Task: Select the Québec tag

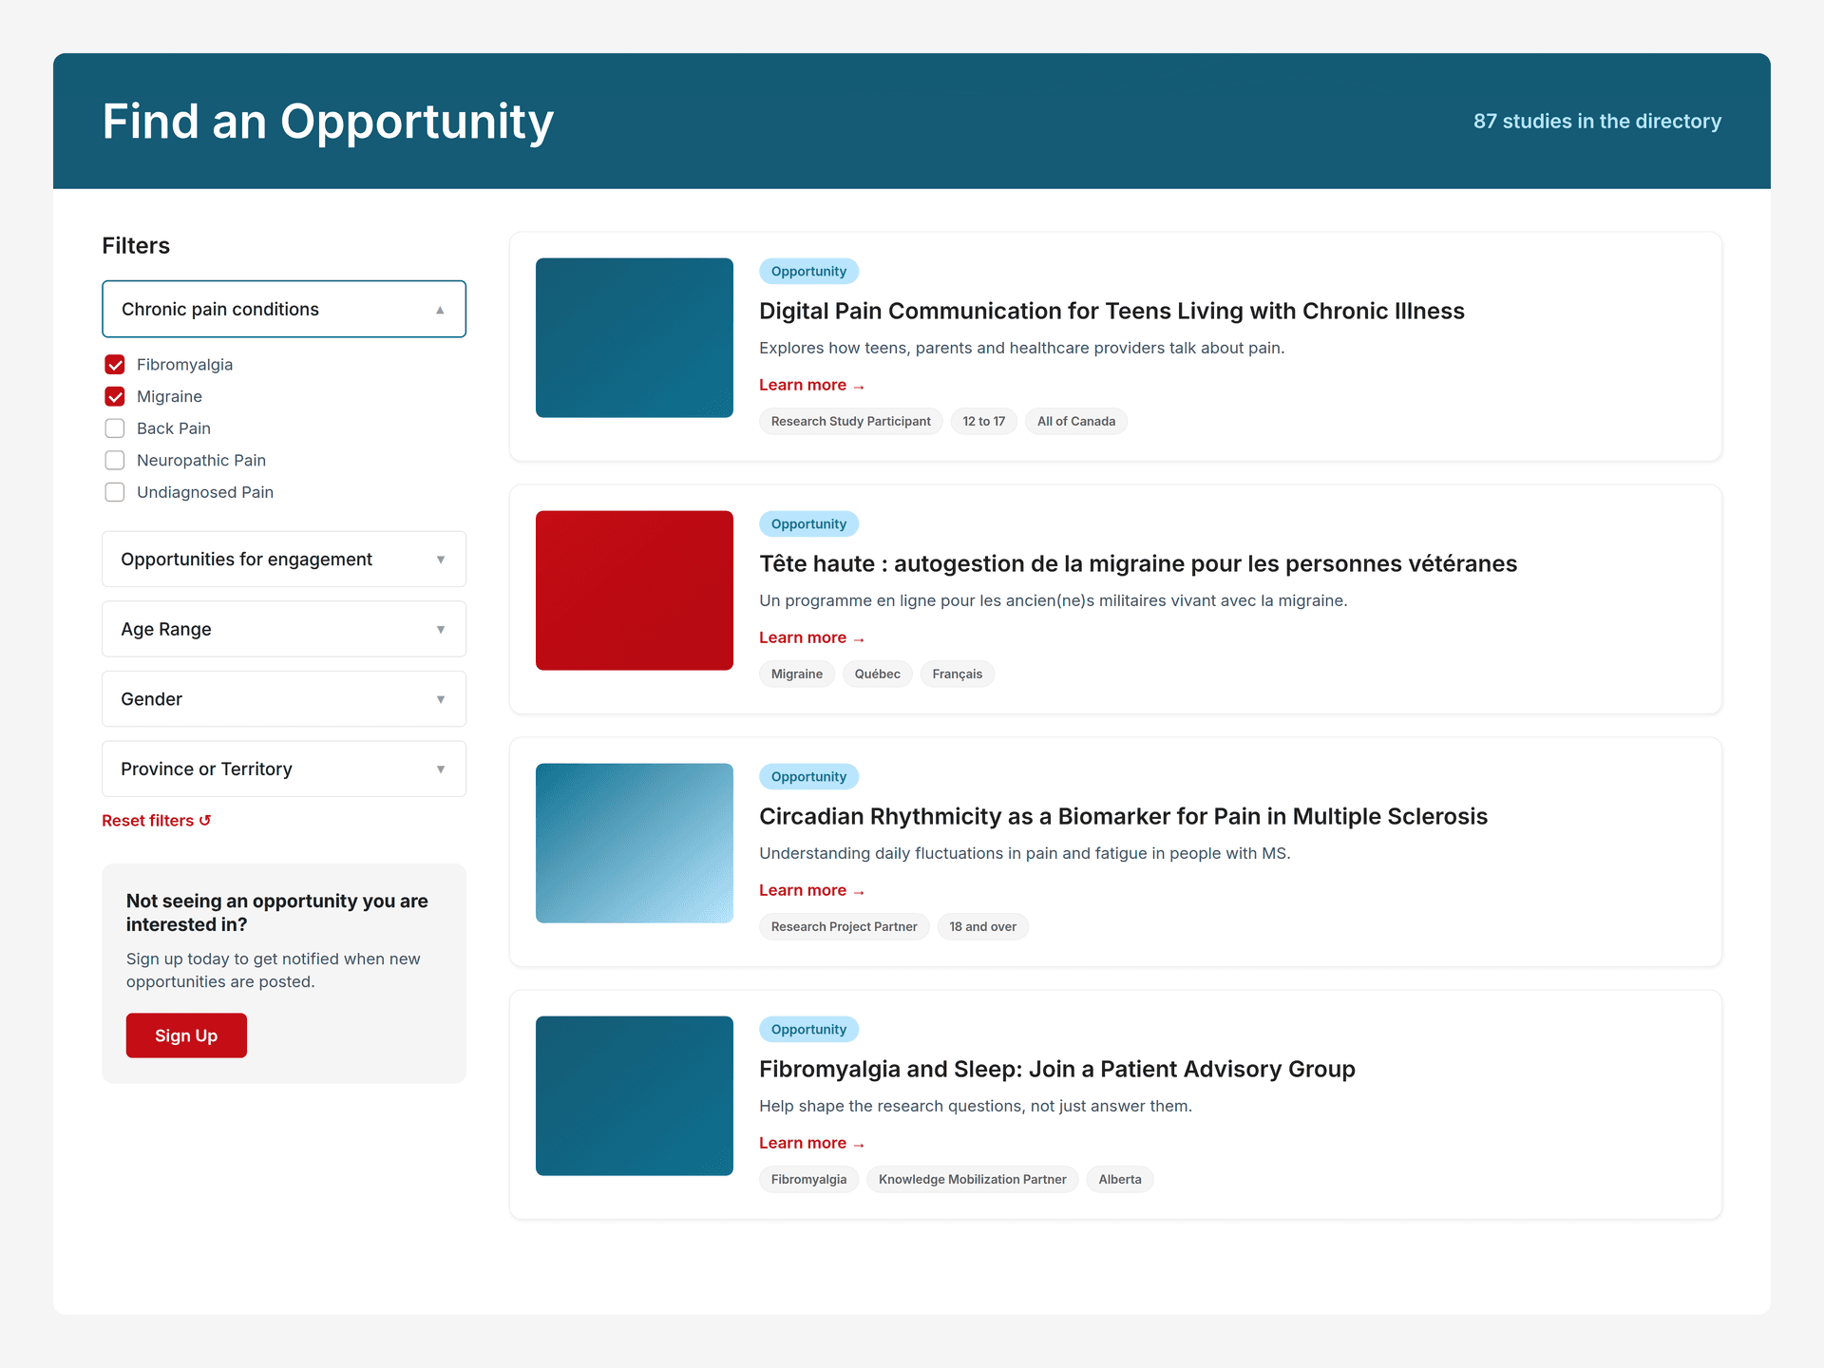Action: [878, 674]
